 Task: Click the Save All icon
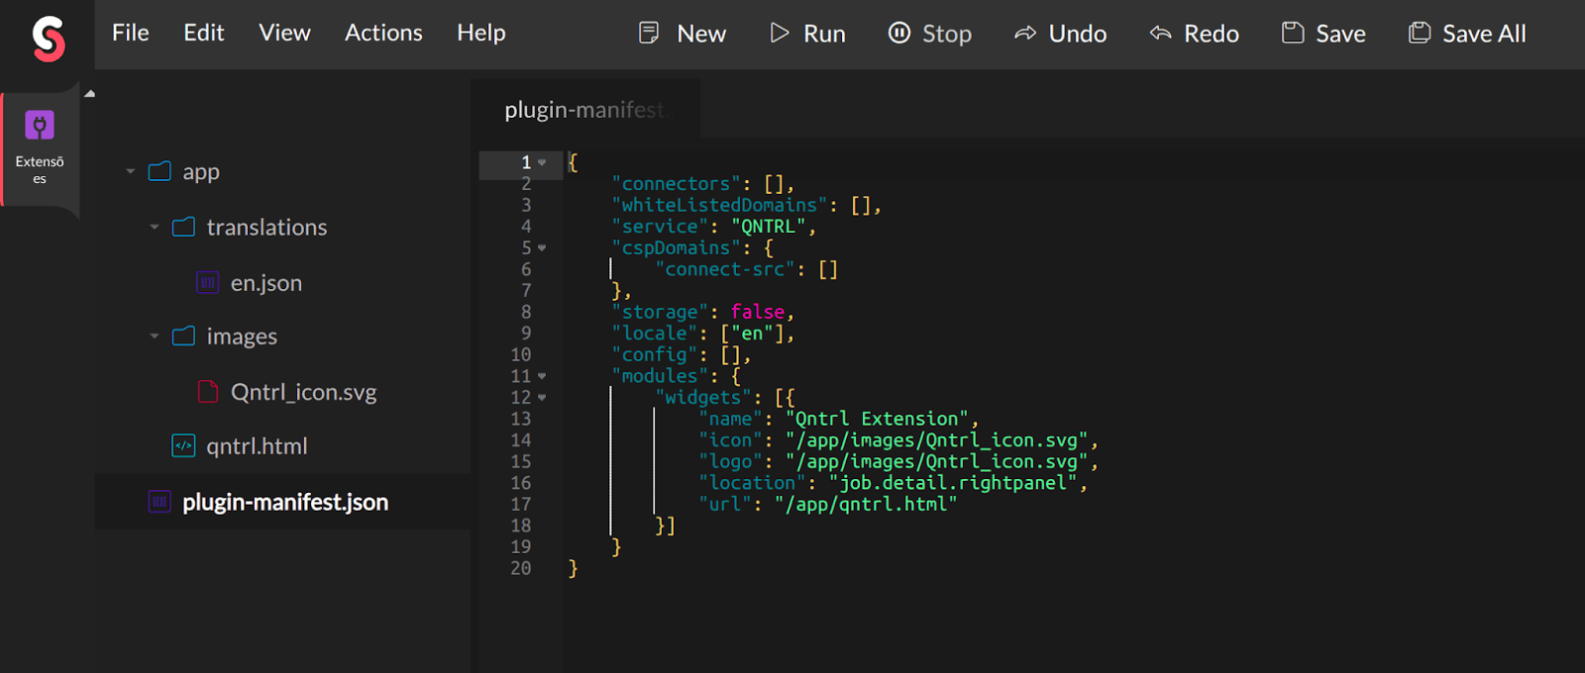(1420, 33)
